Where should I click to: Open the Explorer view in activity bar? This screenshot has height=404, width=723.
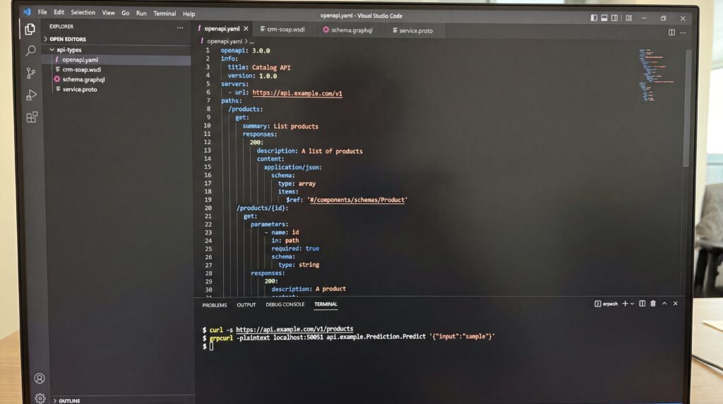tap(30, 29)
